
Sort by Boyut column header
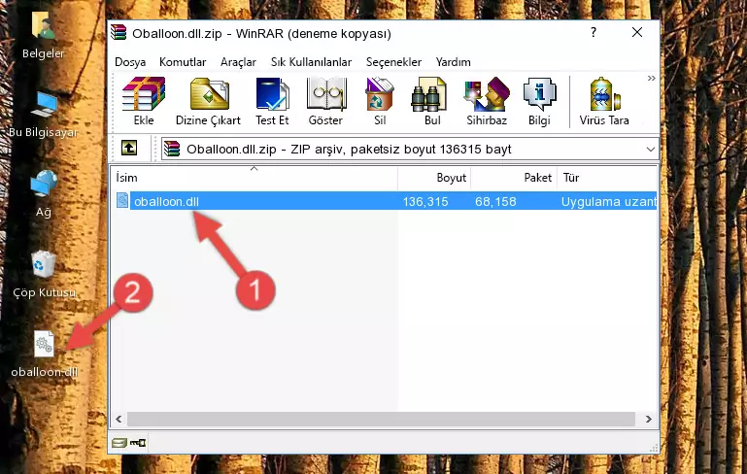click(434, 178)
